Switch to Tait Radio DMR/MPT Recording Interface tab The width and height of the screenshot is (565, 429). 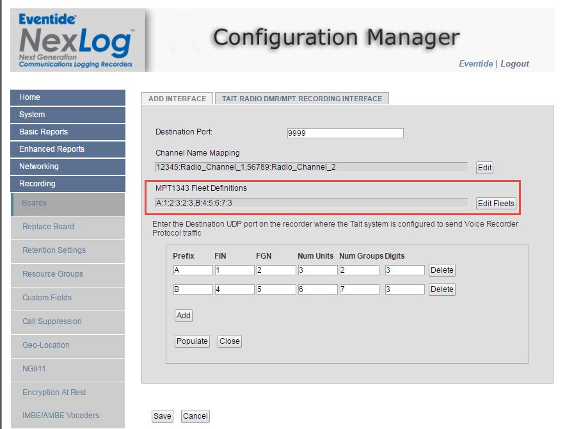(301, 99)
